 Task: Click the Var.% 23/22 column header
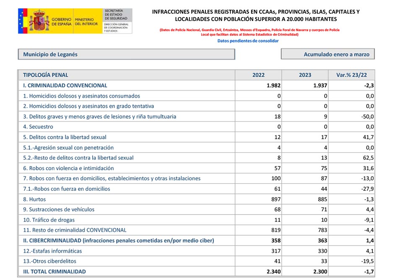351,75
